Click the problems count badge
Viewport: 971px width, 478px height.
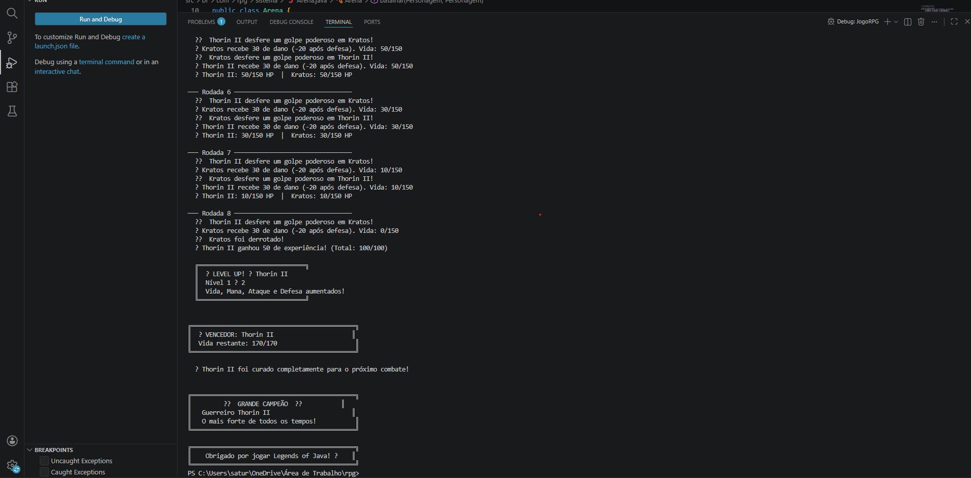tap(221, 21)
